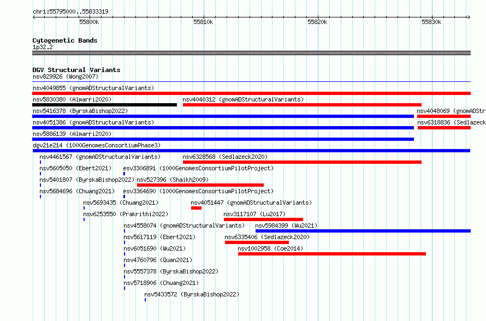Select the blue nsv5984399 Wu2021 bar

click(x=363, y=231)
